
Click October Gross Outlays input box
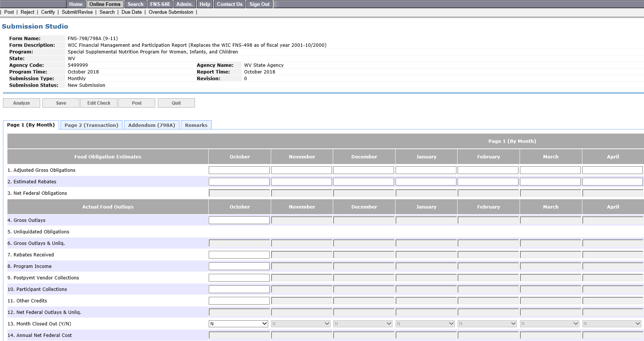239,220
